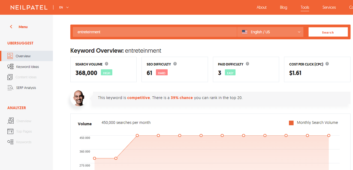This screenshot has width=353, height=170.
Task: Open the Services menu item
Action: 329,7
